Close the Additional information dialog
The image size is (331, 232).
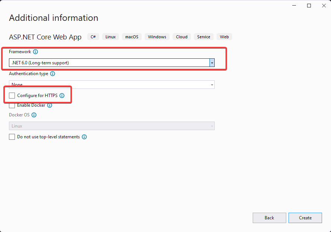[x=323, y=6]
